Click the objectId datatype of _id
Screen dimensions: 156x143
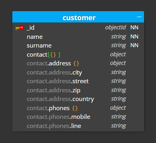click(x=116, y=27)
